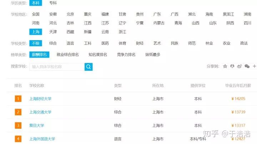Open 上海外国语大学 school link
Image resolution: width=257 pixels, height=144 pixels.
42,139
